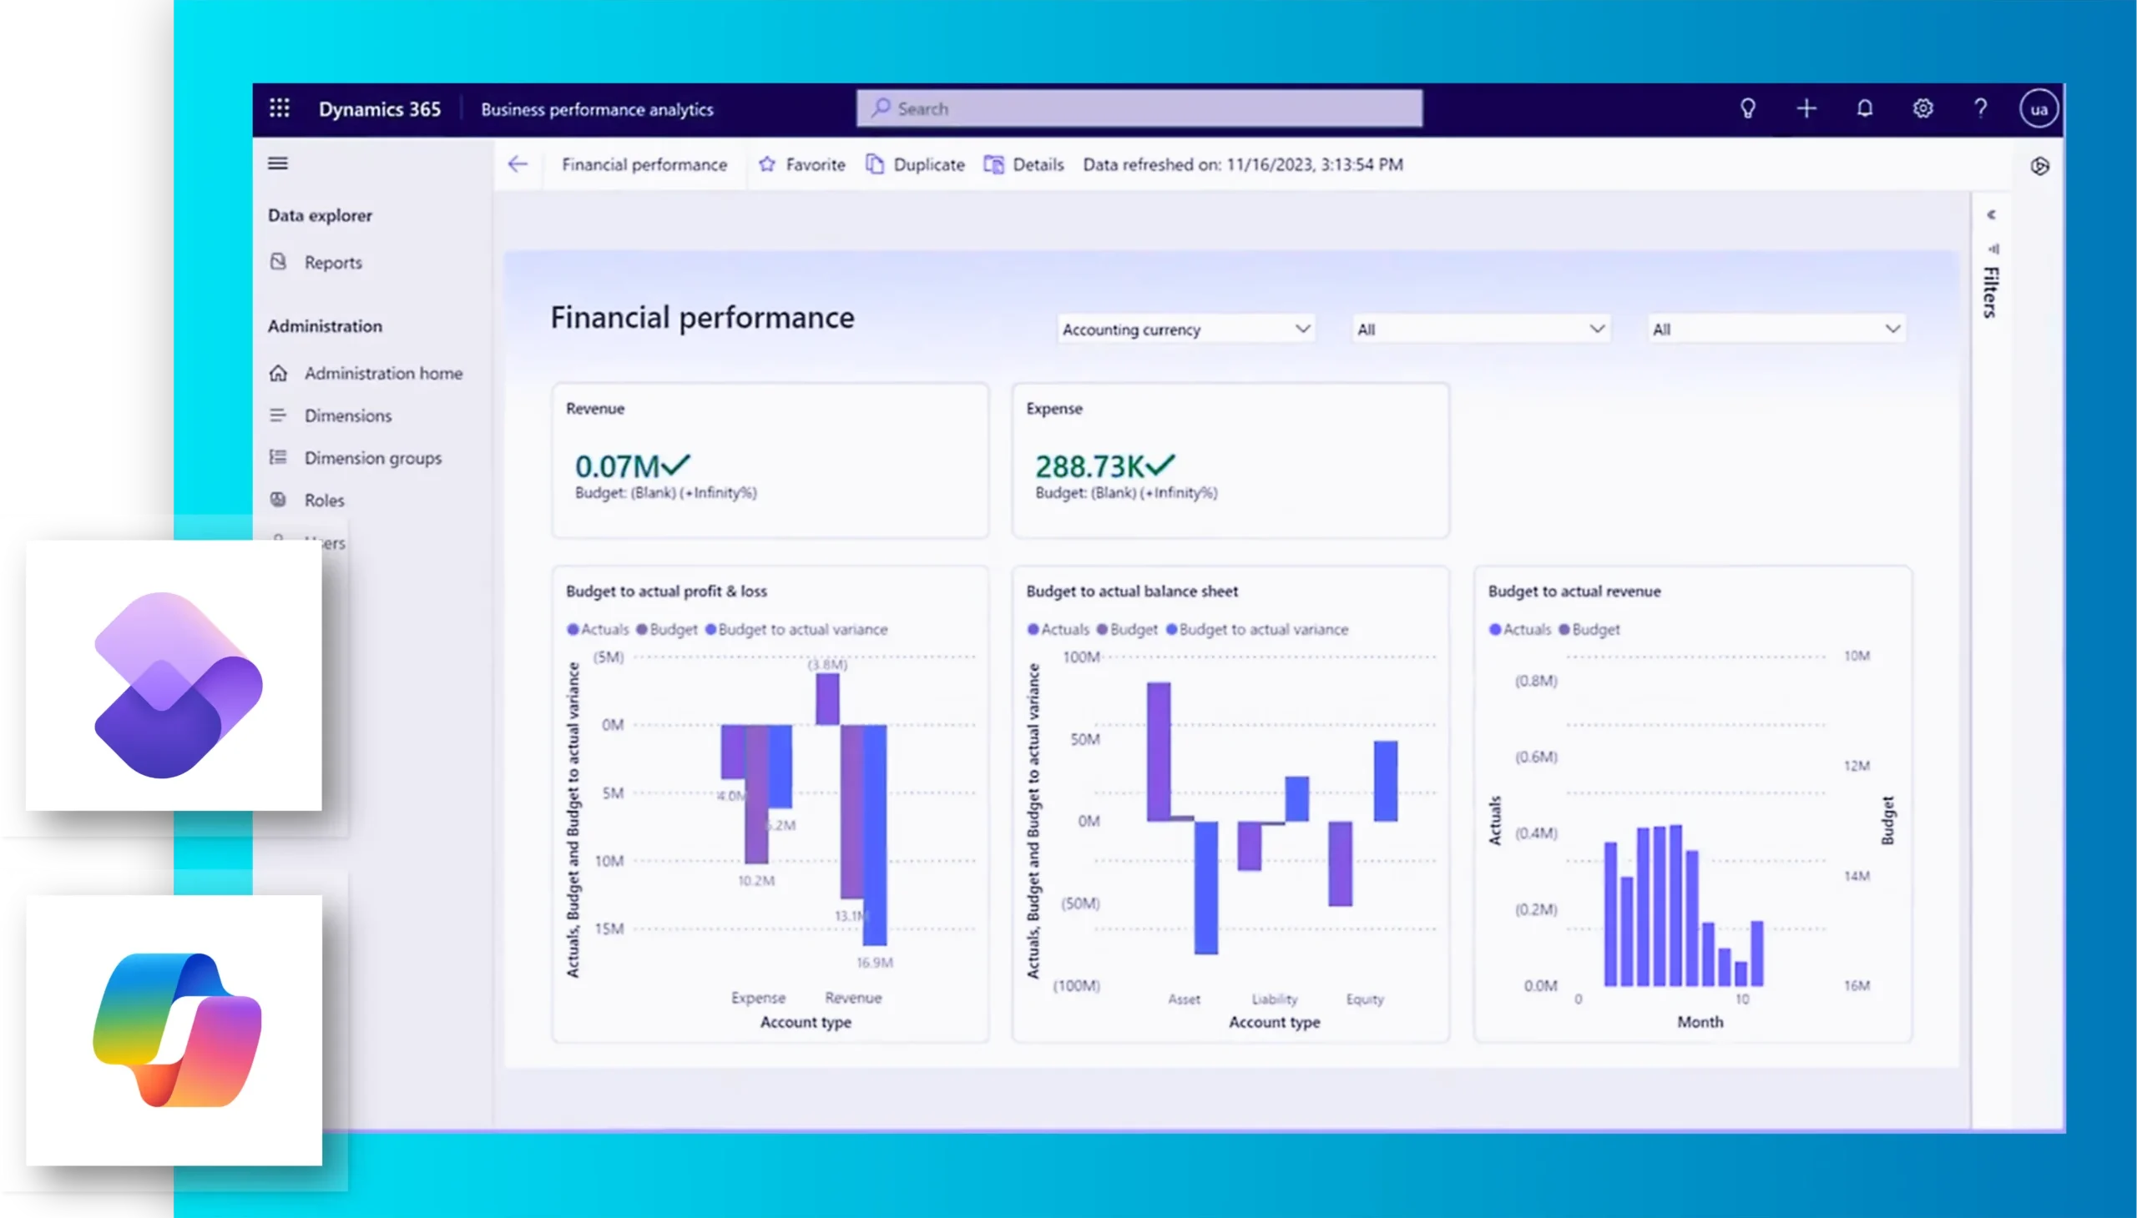
Task: Click the Asset axis label
Action: 1184,999
